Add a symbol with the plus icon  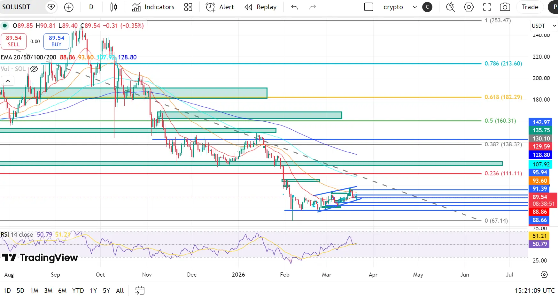[69, 7]
